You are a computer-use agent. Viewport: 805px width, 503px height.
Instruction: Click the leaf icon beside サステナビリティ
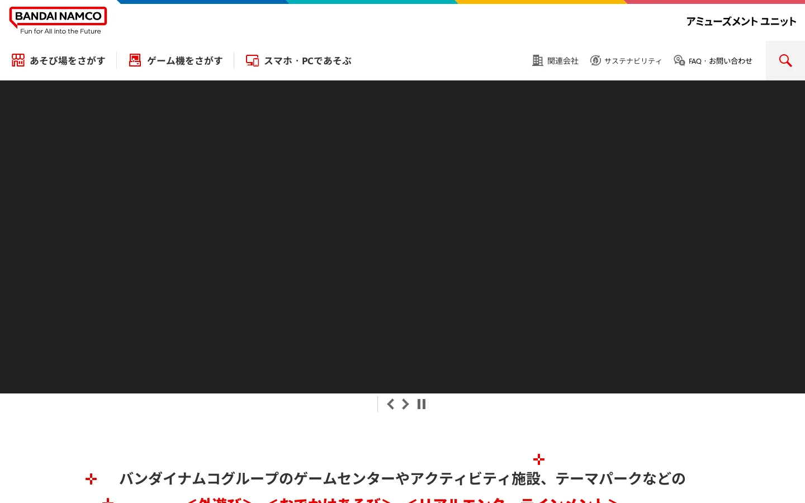click(595, 60)
